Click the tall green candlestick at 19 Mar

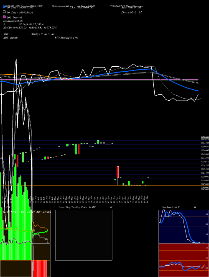(x=76, y=149)
